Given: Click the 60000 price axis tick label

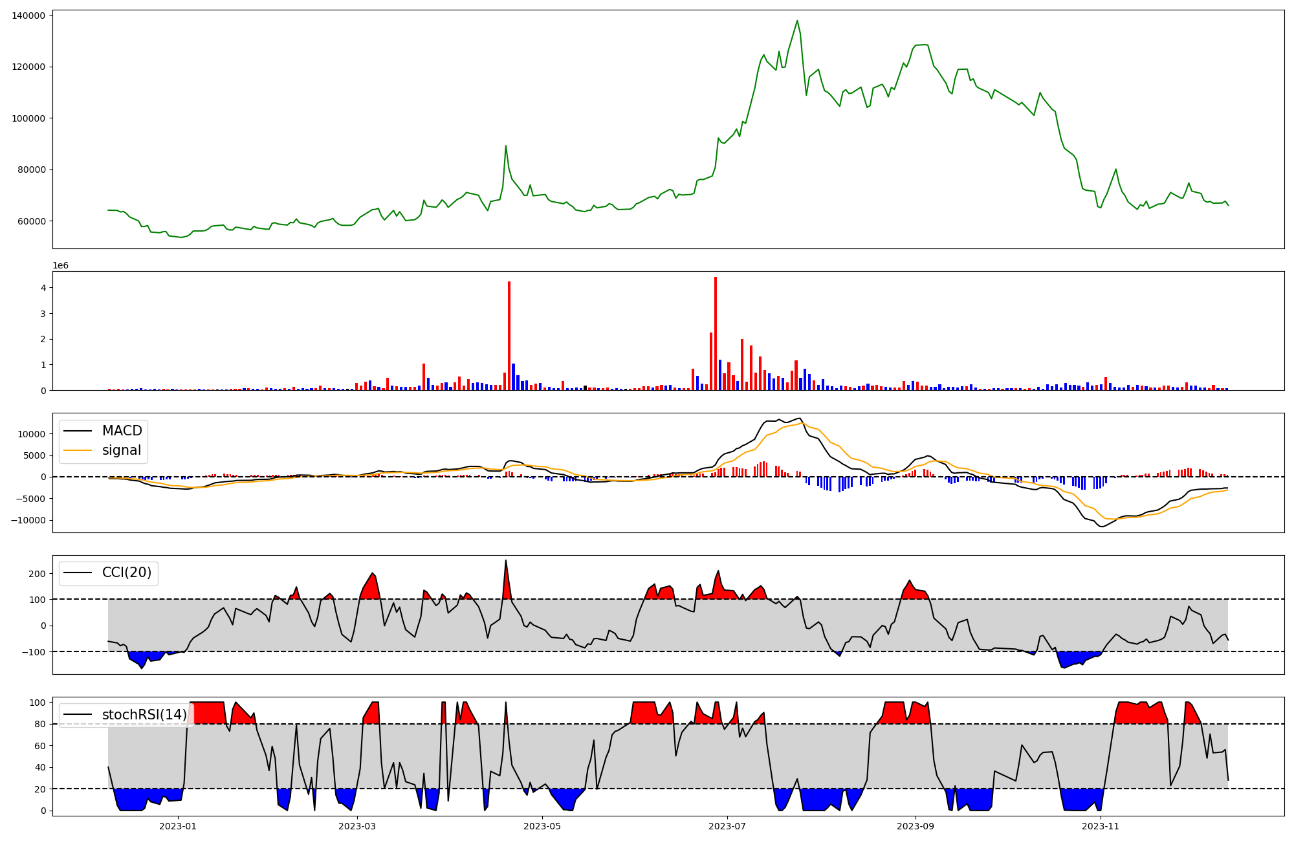Looking at the screenshot, I should [31, 221].
